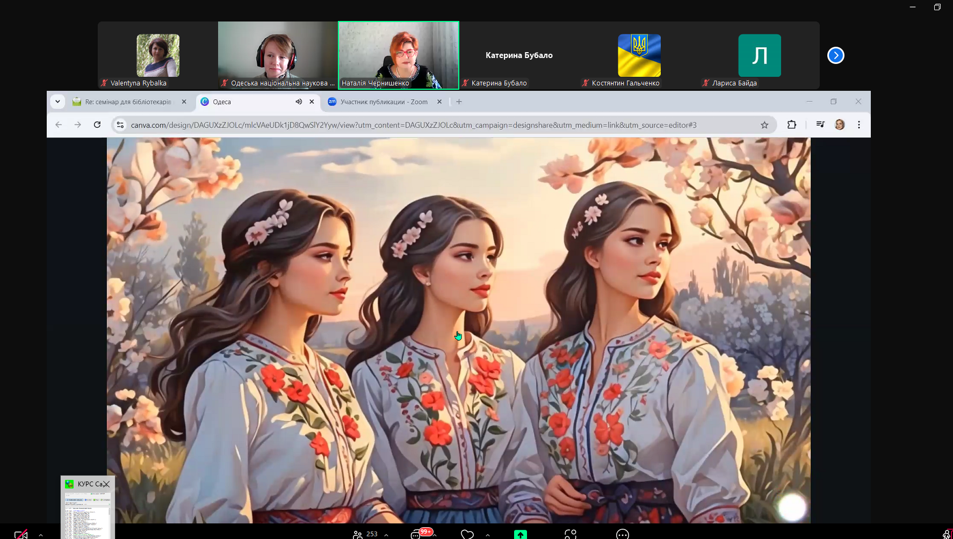Reload the Canva page
Screen dimensions: 953x539
click(x=97, y=125)
